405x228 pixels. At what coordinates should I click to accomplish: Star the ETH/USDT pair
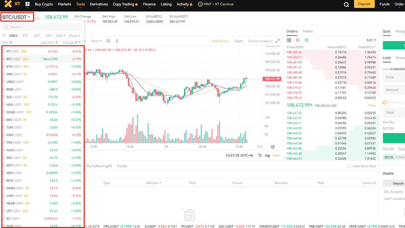click(4, 67)
